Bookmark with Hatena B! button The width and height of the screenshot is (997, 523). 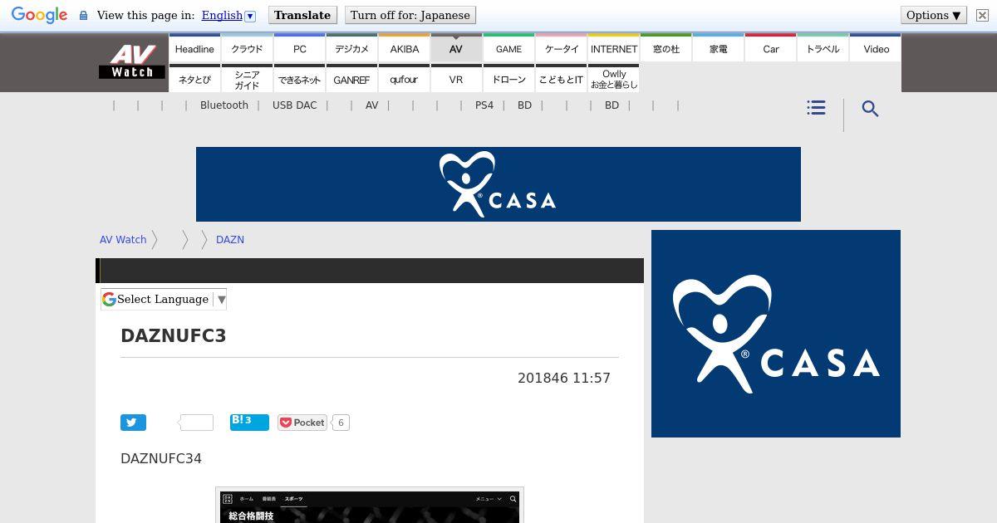coord(249,422)
